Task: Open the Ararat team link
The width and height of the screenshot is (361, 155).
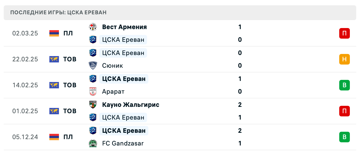Action: pos(113,92)
